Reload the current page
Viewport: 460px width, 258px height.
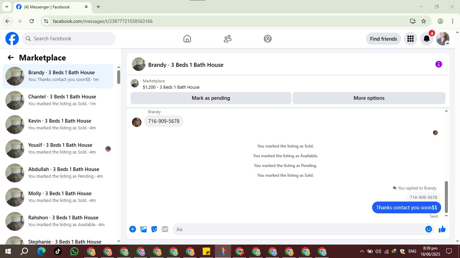[32, 21]
